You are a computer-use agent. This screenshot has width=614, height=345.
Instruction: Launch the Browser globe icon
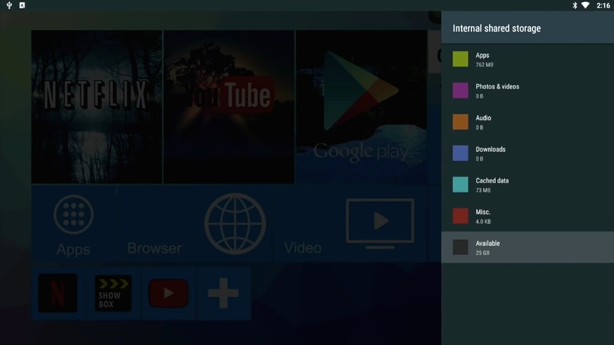coord(235,223)
